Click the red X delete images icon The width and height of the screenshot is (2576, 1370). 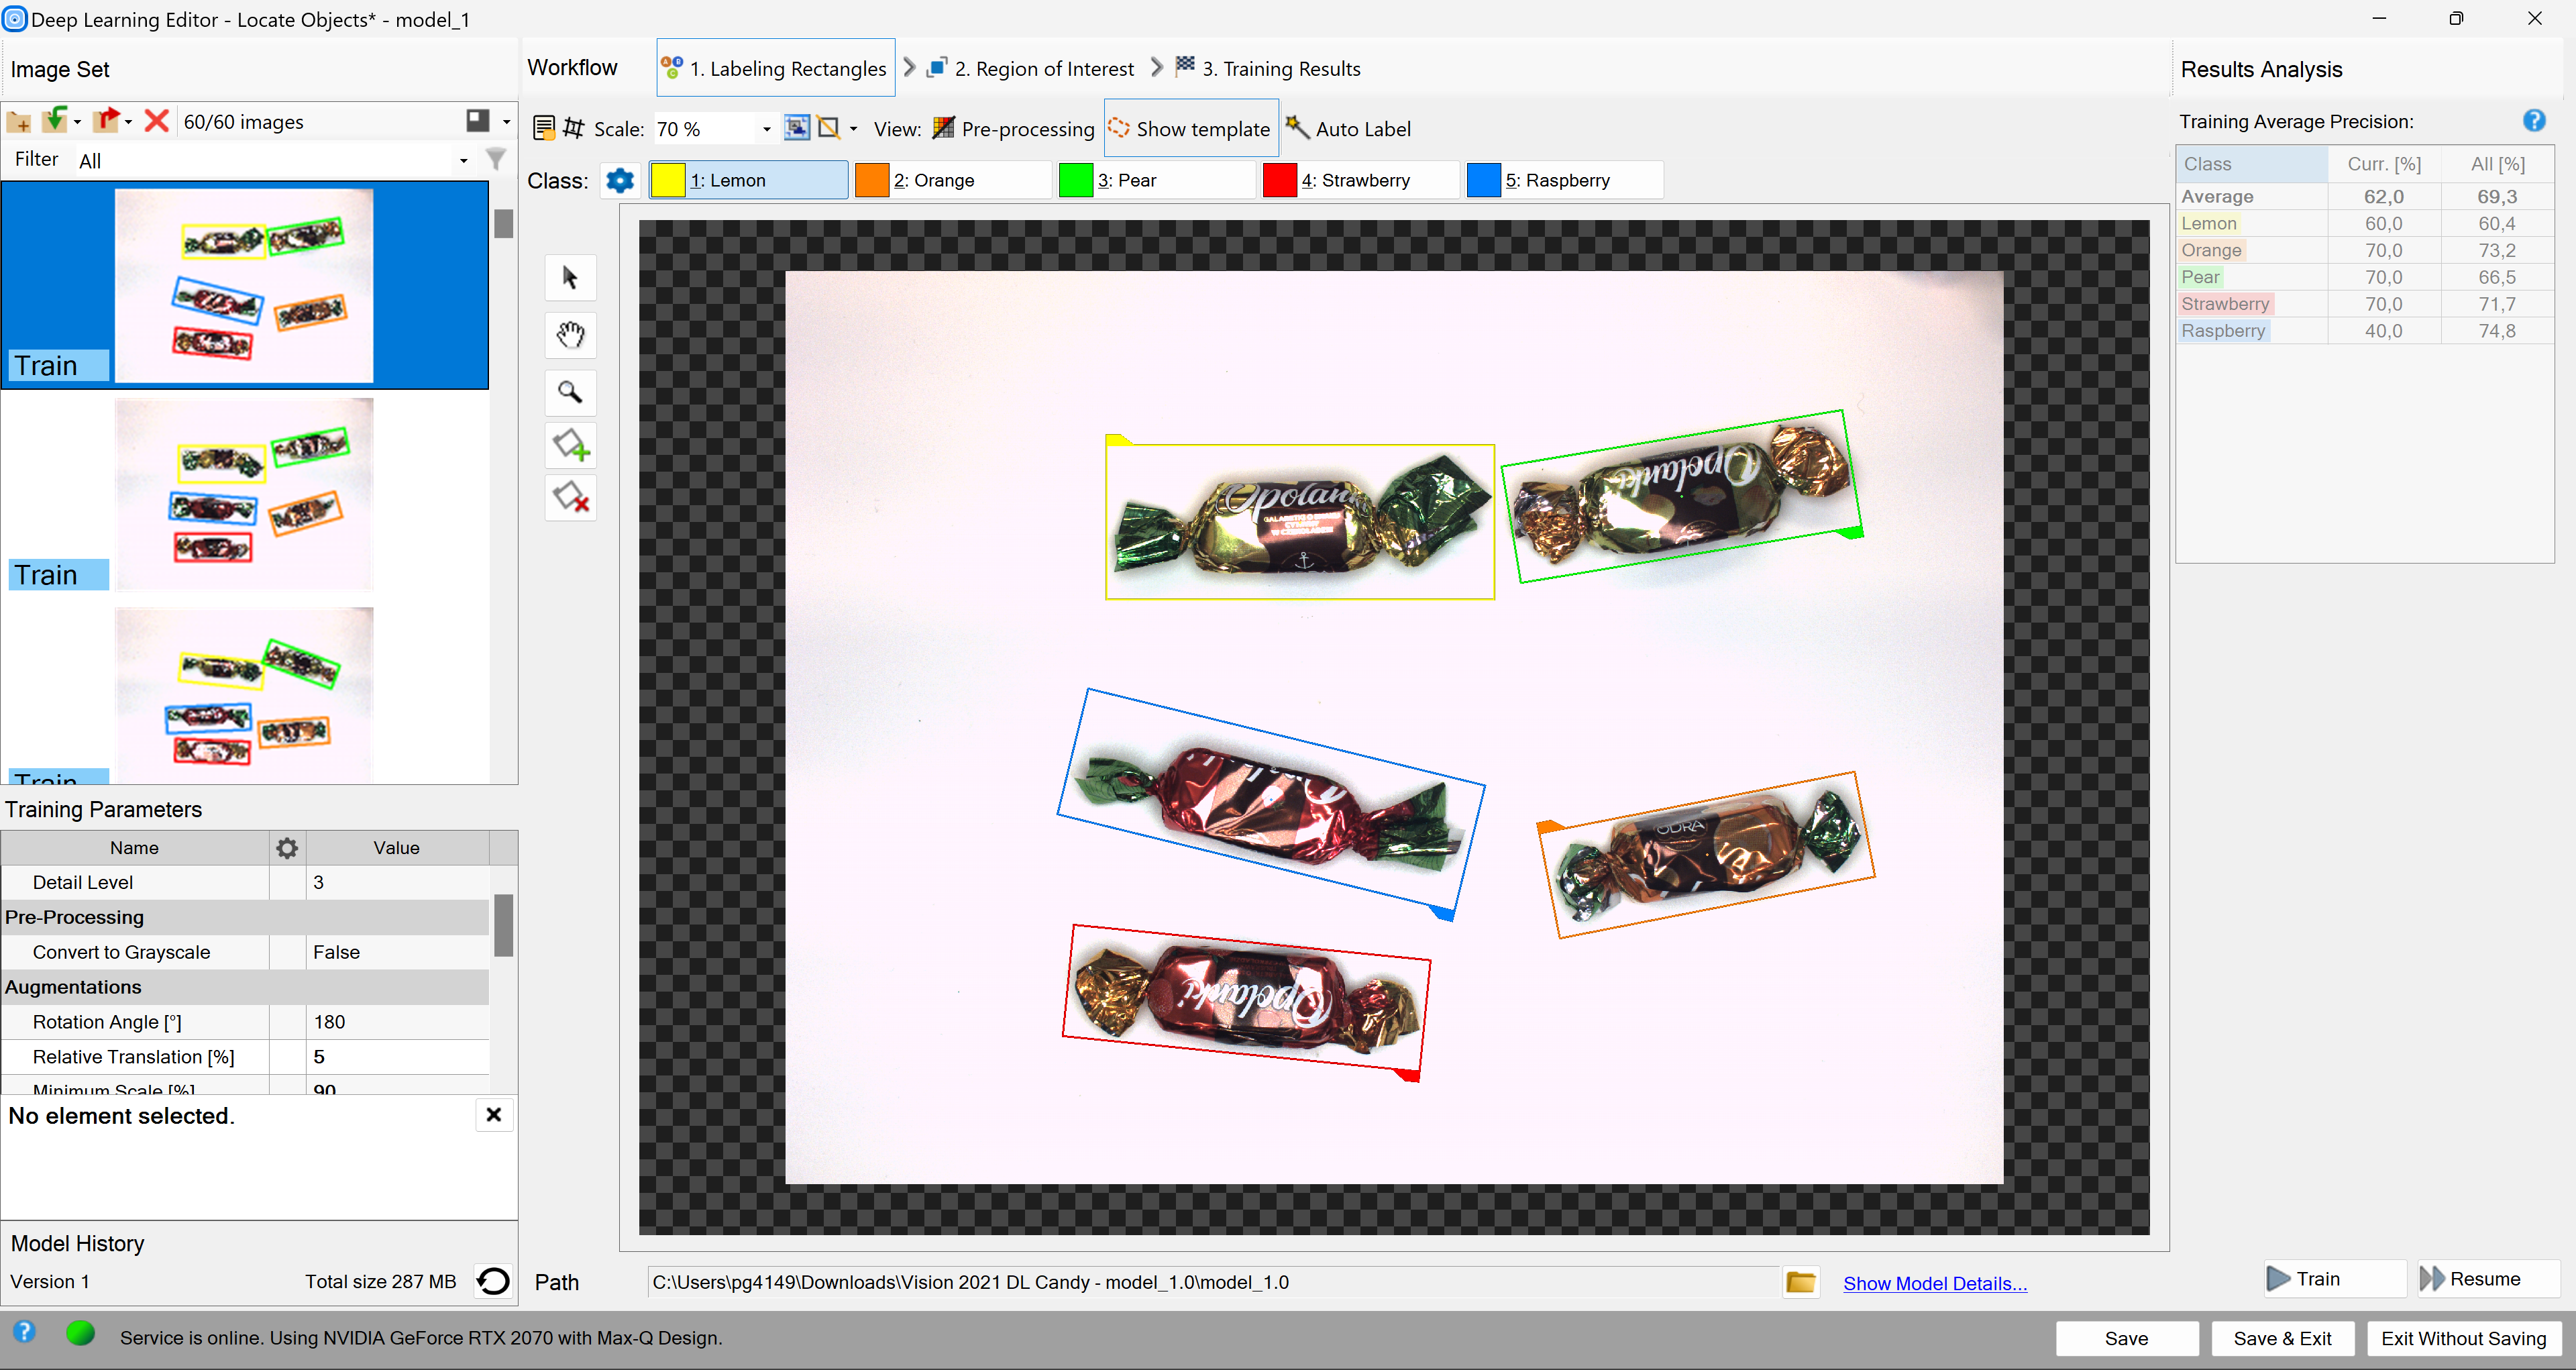156,121
